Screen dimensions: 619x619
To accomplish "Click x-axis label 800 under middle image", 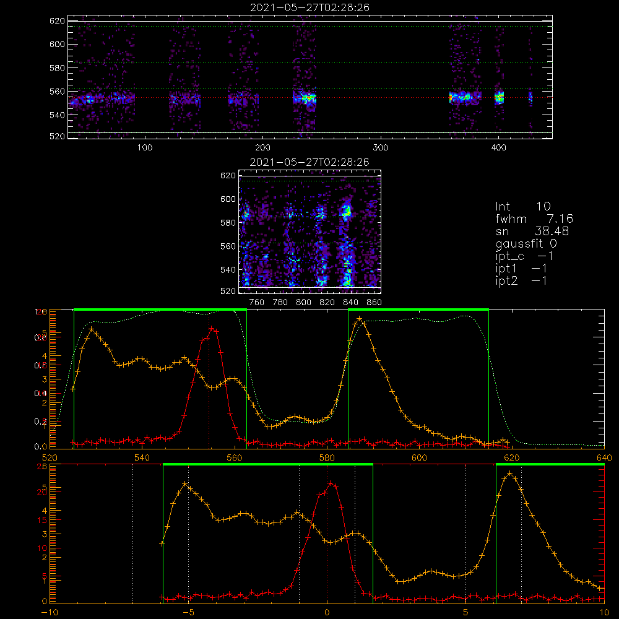I will [303, 303].
